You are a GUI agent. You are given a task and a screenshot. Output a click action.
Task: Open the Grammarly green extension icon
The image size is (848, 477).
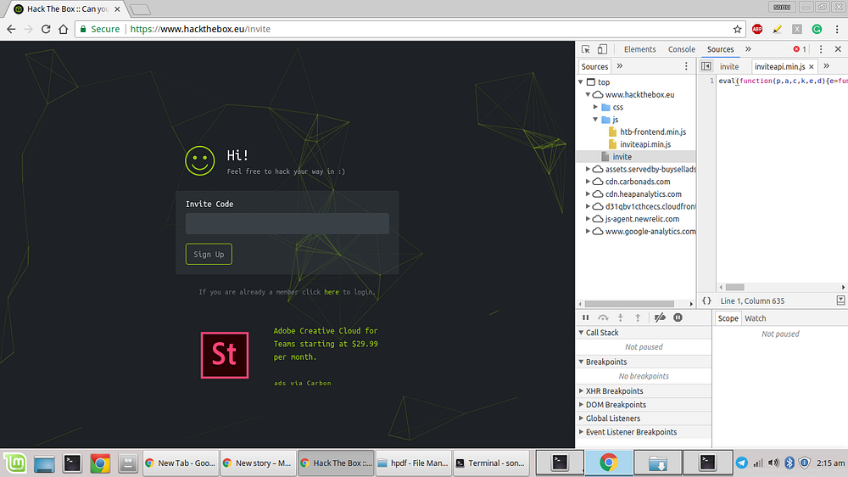pos(817,29)
